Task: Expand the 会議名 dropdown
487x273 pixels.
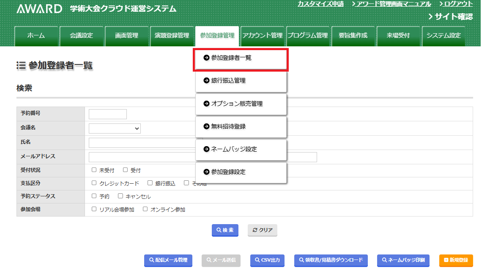Action: click(115, 128)
